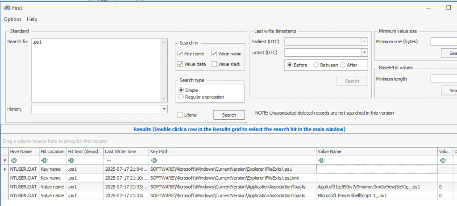This screenshot has width=457, height=206.
Task: Click the row indicator arrow on first result
Action: tap(5, 169)
